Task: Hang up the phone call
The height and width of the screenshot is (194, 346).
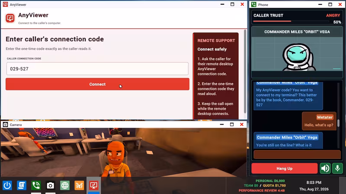Action: (284, 169)
